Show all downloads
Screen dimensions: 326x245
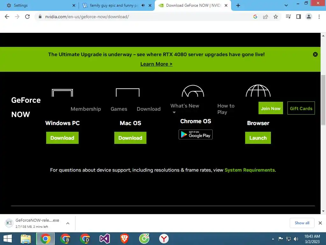[302, 223]
